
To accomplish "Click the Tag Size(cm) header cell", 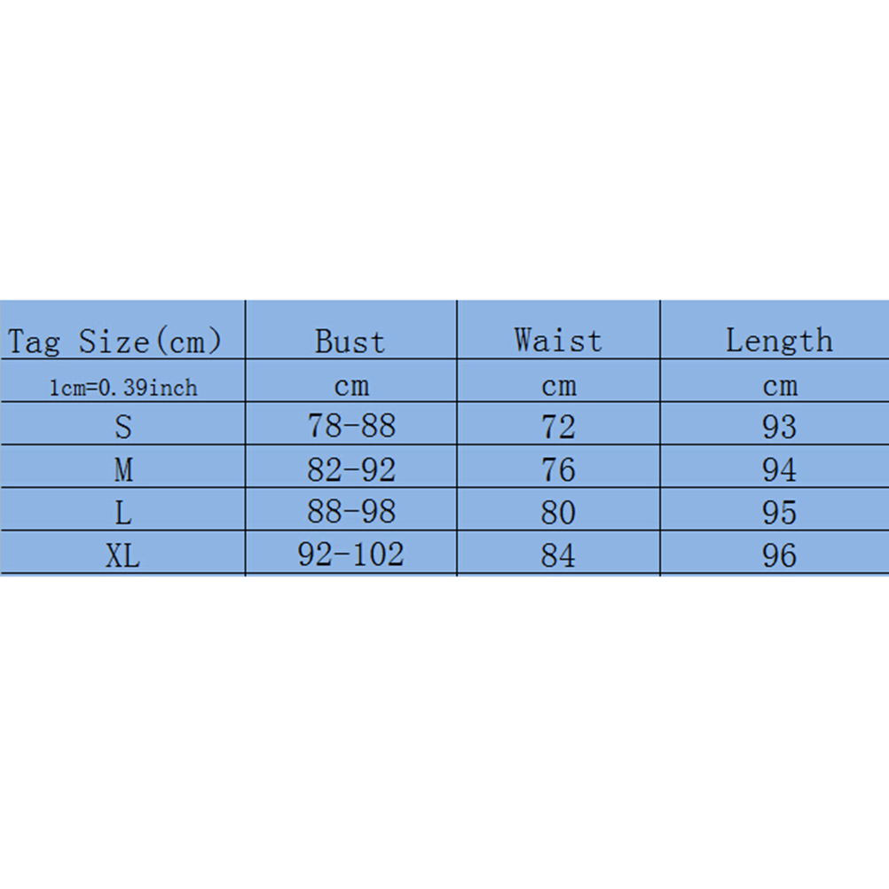I will click(x=114, y=342).
